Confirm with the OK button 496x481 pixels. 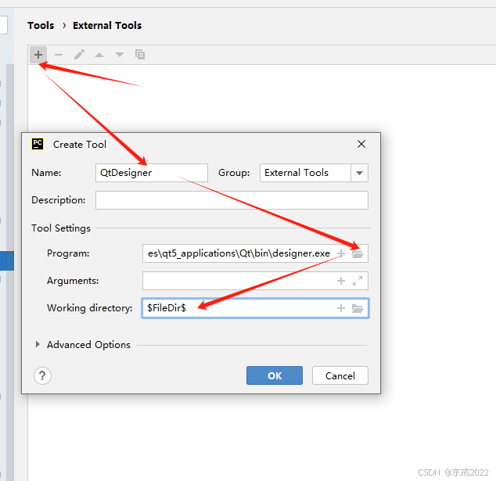pyautogui.click(x=275, y=375)
